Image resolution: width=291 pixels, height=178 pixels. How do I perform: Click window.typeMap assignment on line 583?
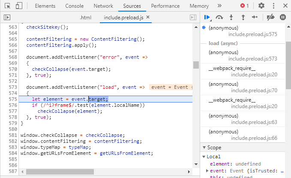coord(56,147)
